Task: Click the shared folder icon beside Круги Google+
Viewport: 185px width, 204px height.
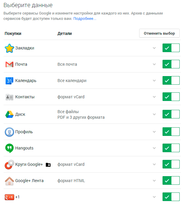Action: click(48, 165)
